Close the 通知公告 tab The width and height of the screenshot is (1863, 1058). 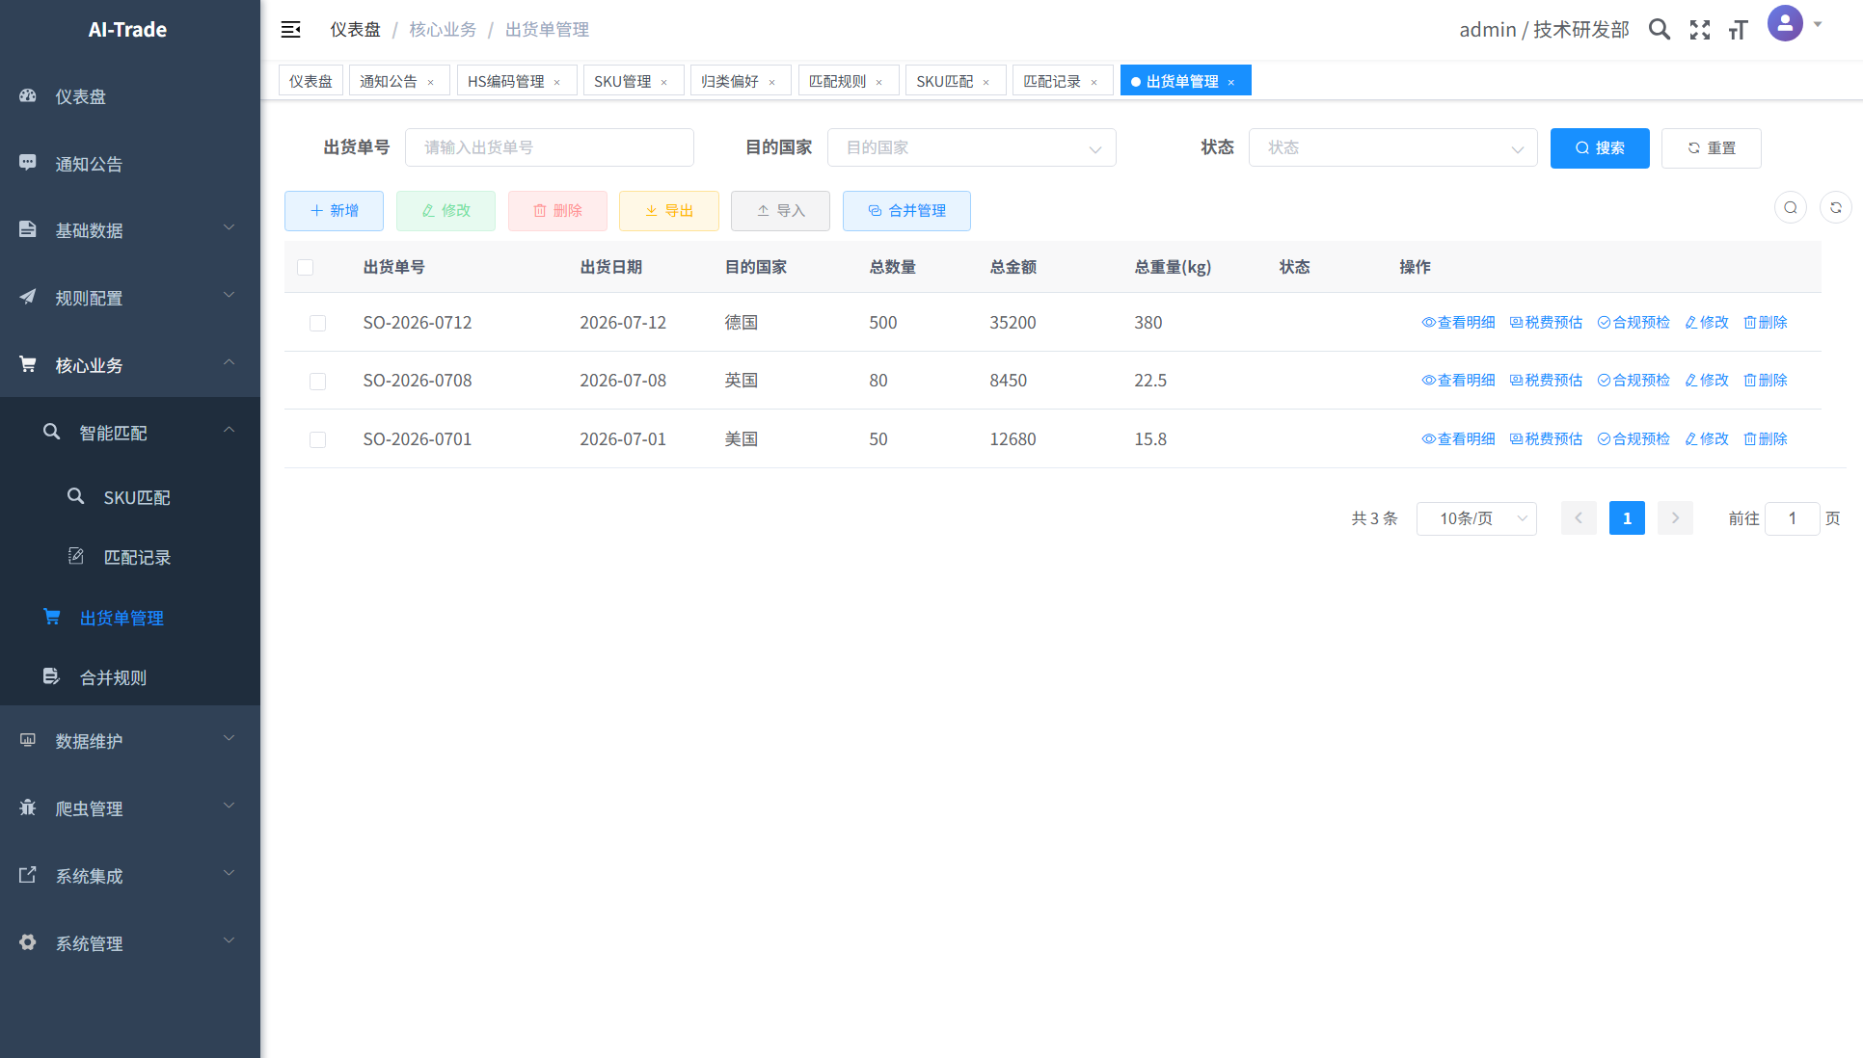(x=431, y=82)
